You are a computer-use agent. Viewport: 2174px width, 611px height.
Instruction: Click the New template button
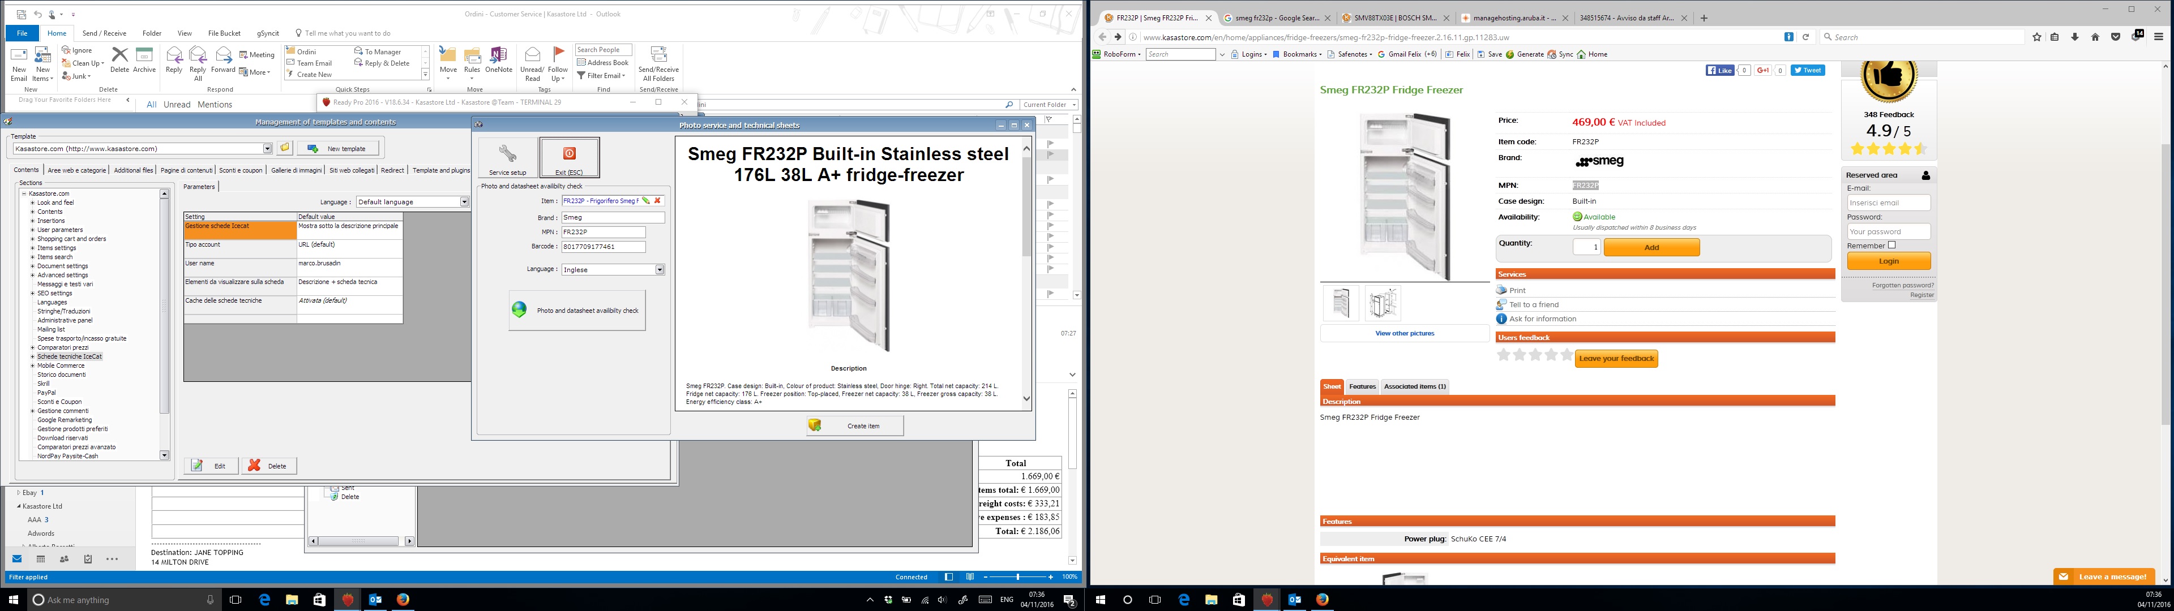pos(339,149)
